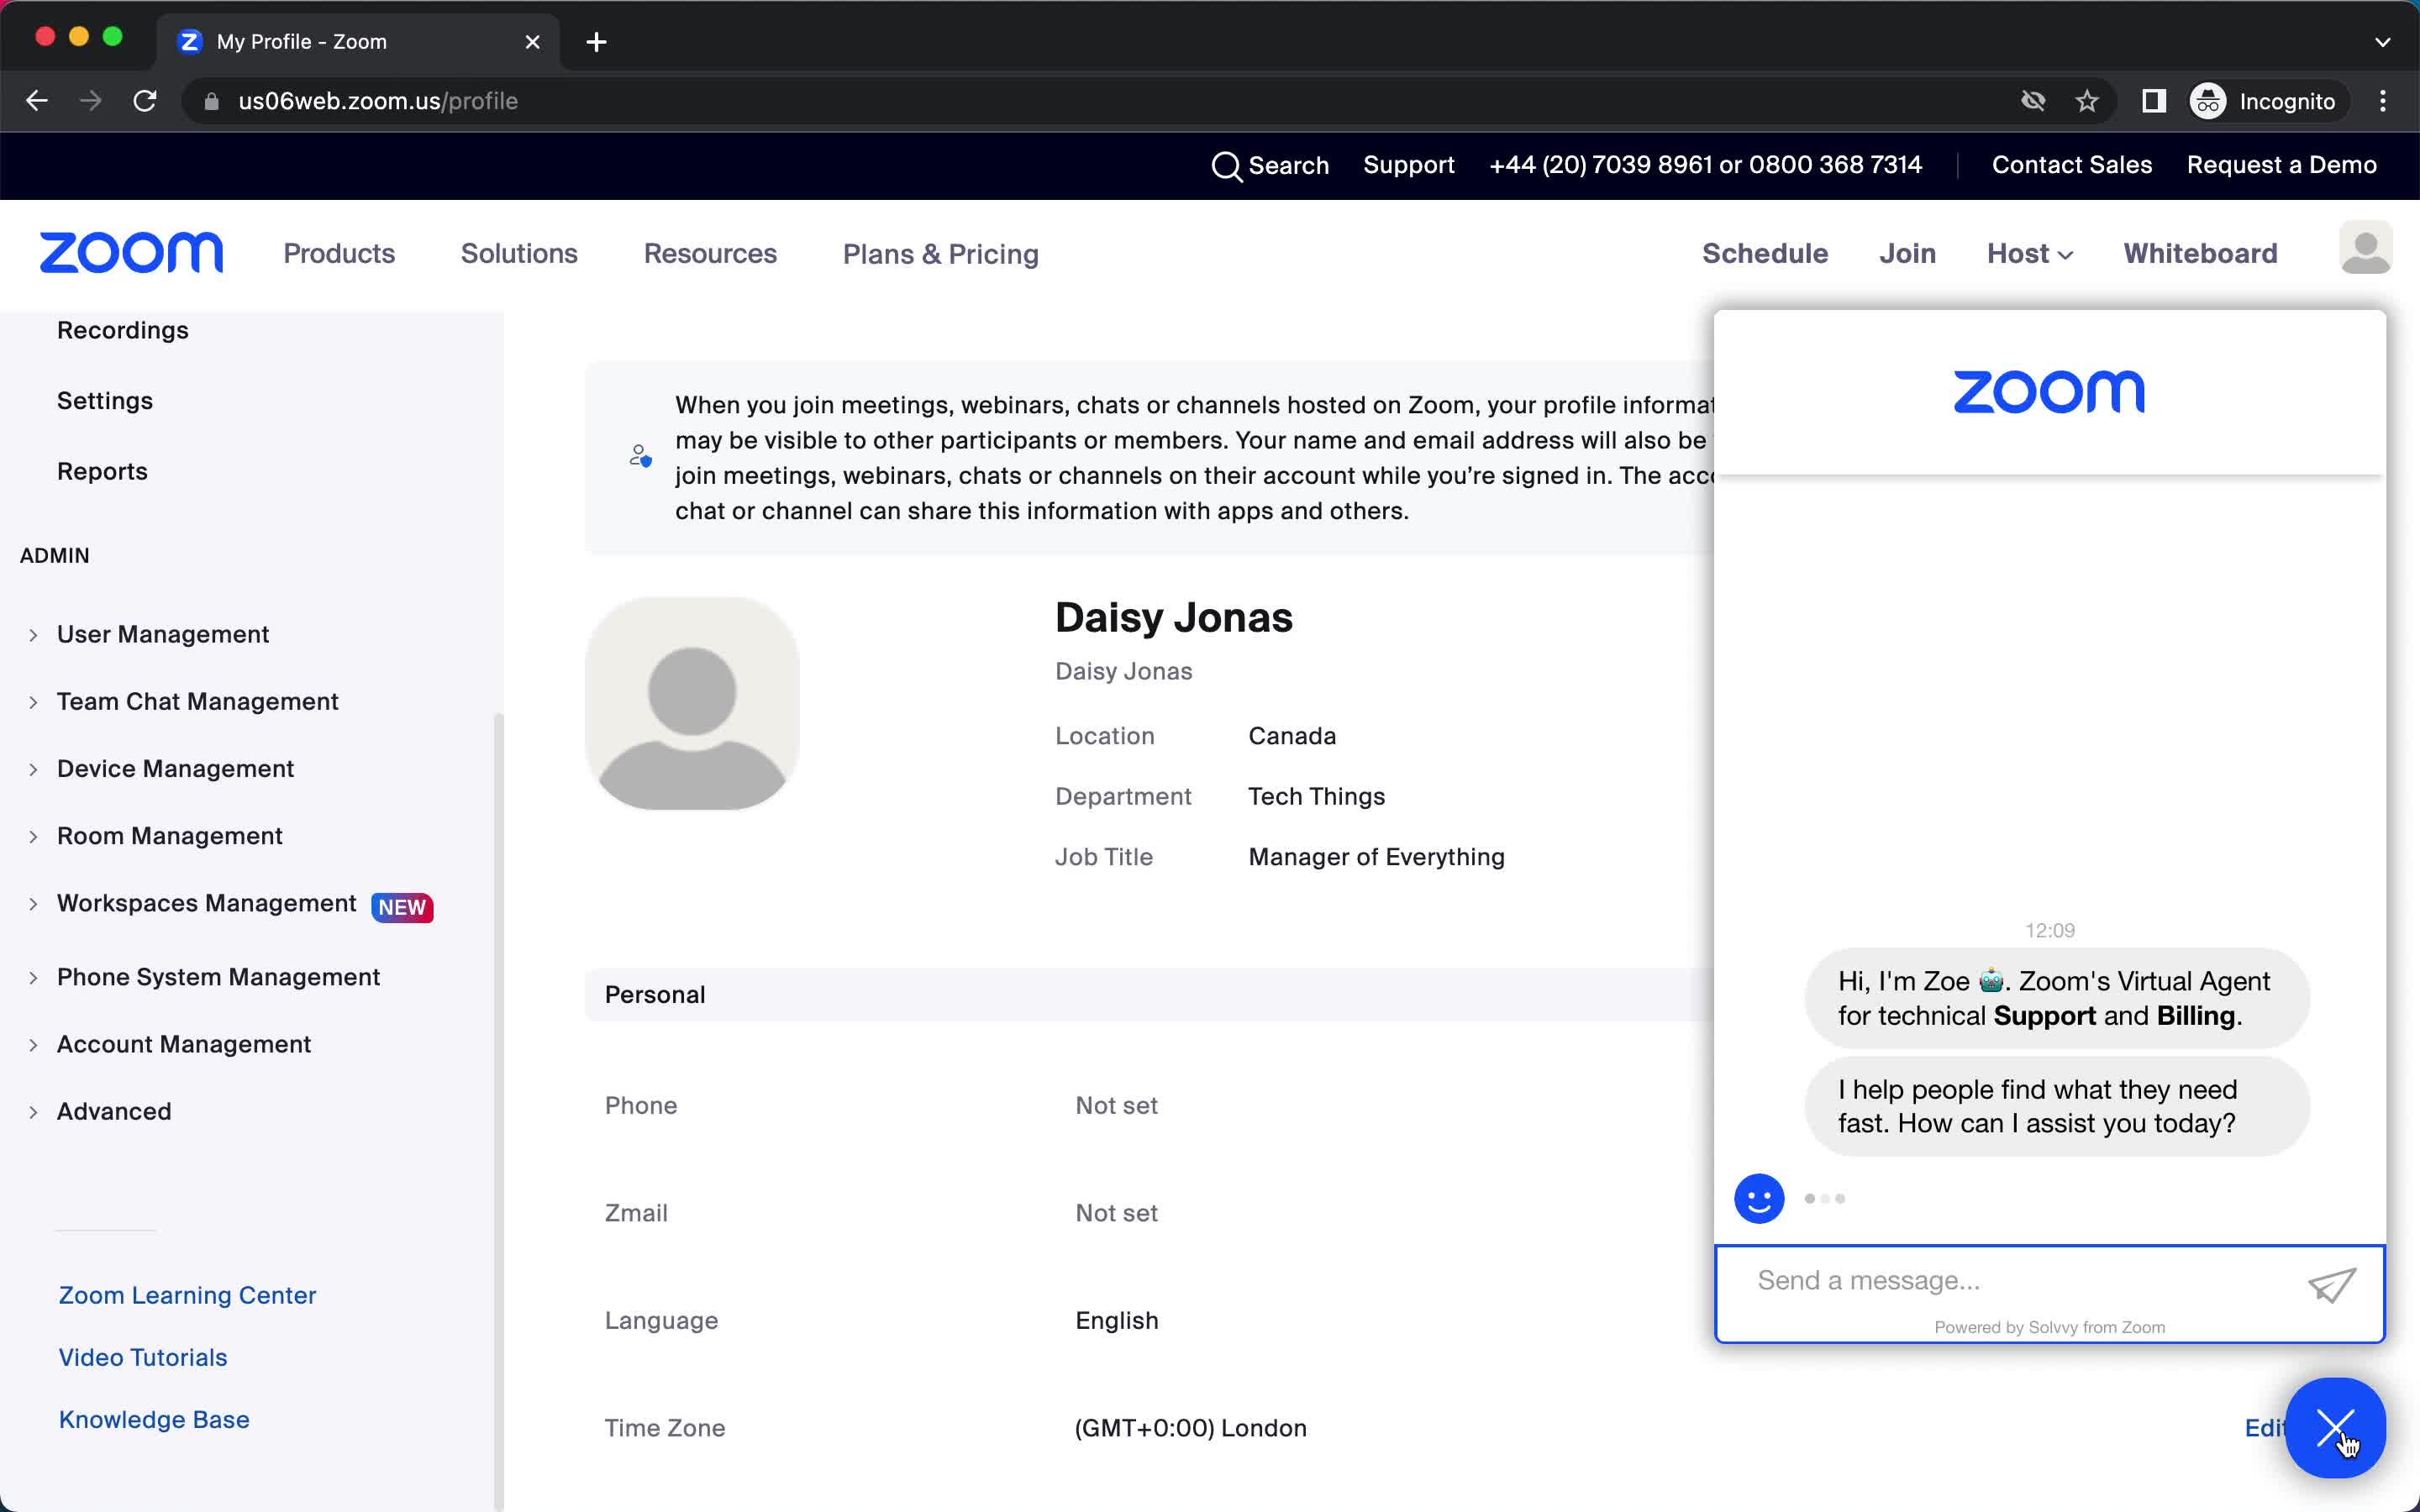Viewport: 2420px width, 1512px height.
Task: Click the site lock icon in address bar
Action: (211, 101)
